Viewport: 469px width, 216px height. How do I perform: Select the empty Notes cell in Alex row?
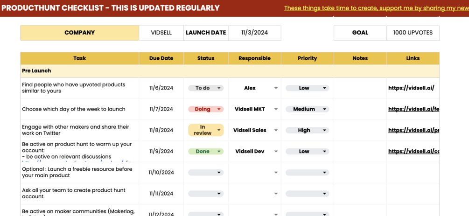(x=360, y=88)
